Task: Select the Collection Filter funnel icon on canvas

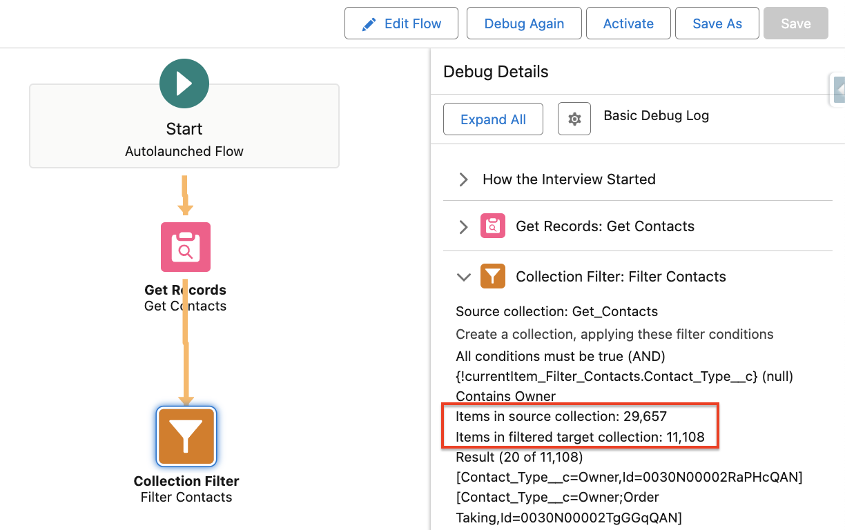Action: [x=186, y=437]
